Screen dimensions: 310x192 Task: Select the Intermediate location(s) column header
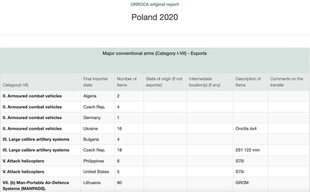click(x=204, y=82)
